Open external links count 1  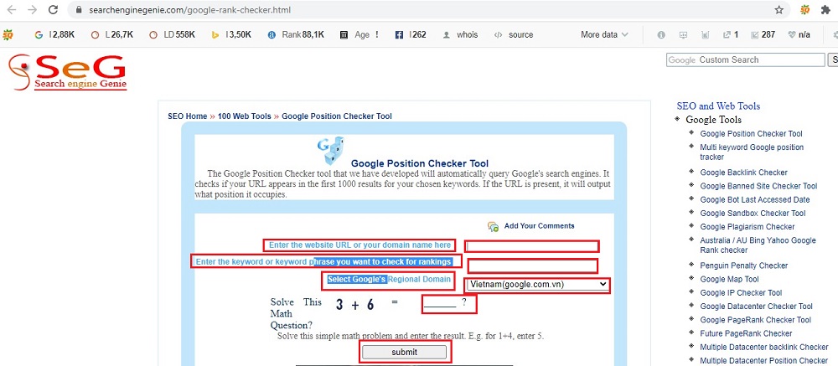[x=731, y=34]
